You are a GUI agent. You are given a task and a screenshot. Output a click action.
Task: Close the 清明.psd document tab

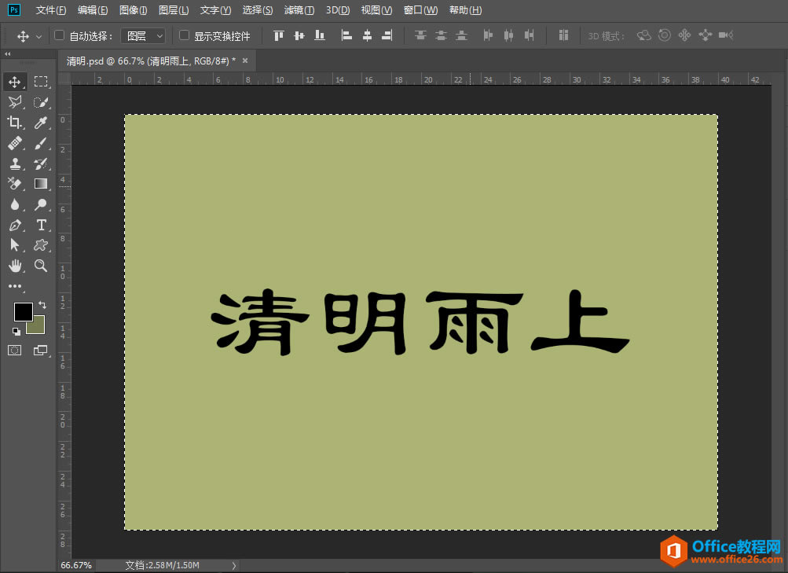(245, 61)
